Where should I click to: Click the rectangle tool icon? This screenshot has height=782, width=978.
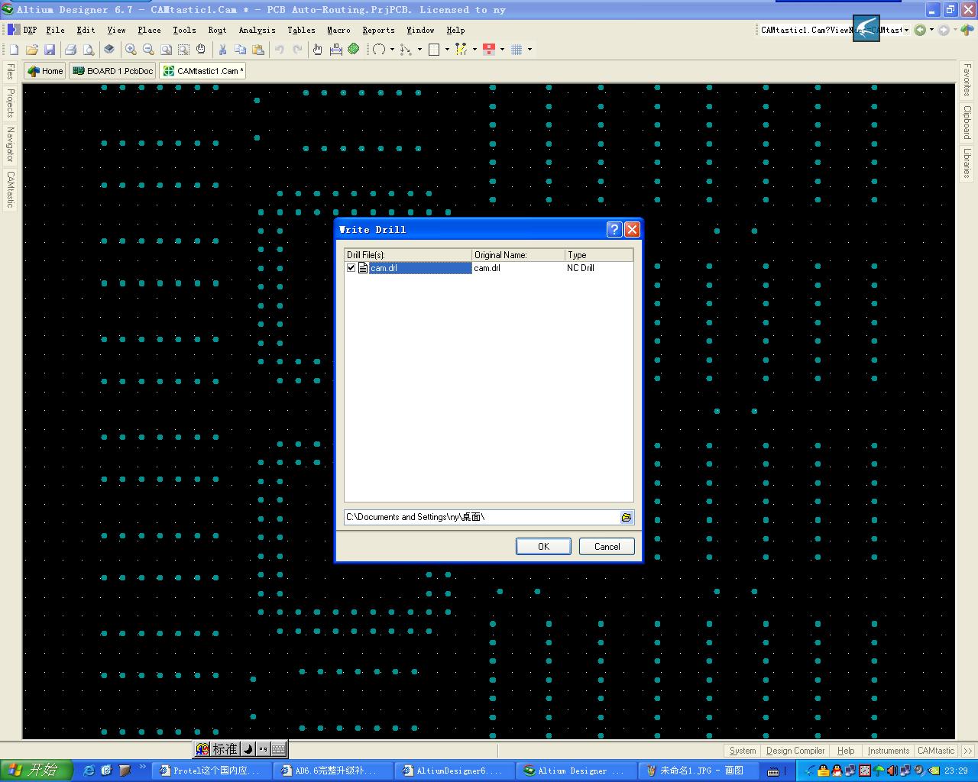[434, 50]
